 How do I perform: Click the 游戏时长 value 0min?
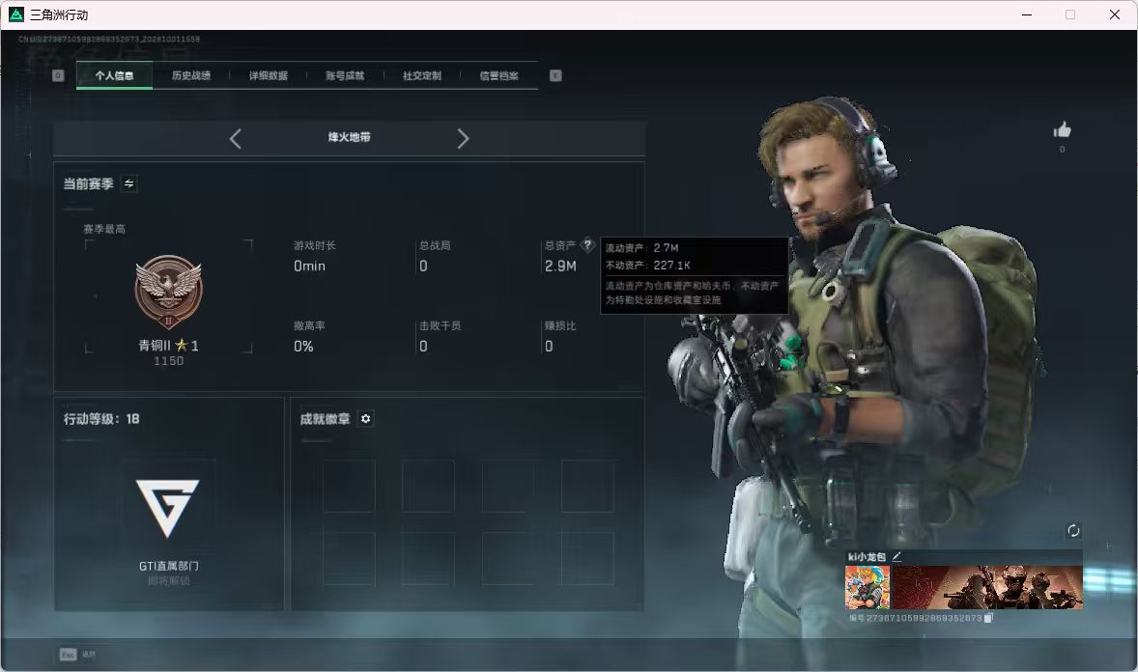coord(309,266)
